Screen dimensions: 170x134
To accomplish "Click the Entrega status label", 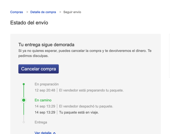I will 41,122.
